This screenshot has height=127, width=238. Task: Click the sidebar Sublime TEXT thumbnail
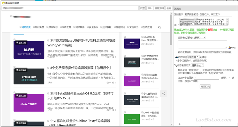[132, 100]
